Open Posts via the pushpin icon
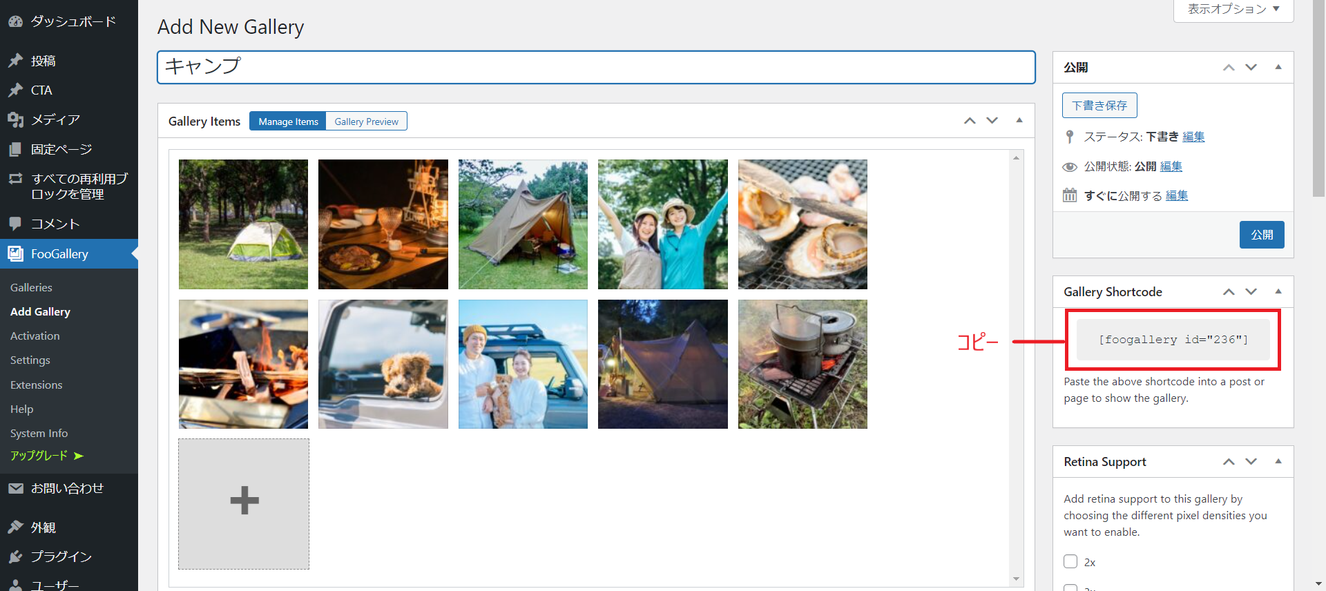1326x591 pixels. 15,61
